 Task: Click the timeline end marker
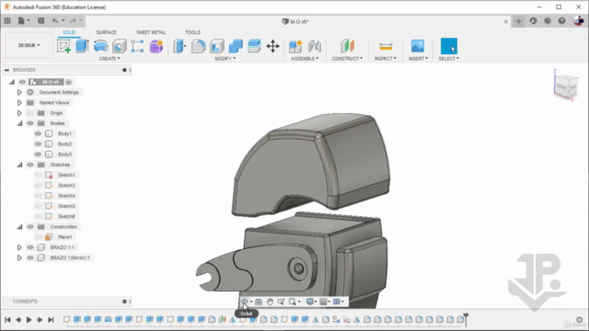point(466,319)
